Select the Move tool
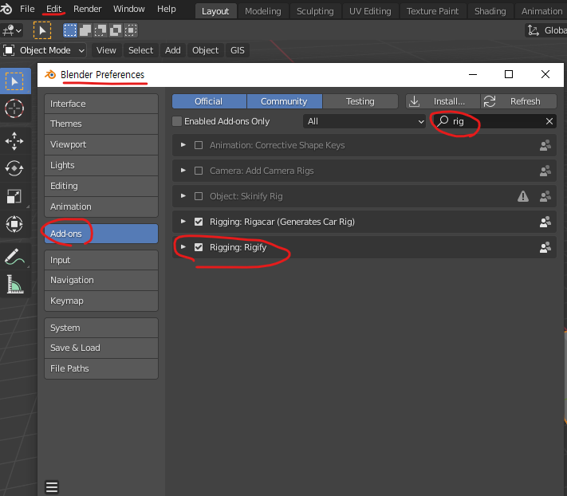This screenshot has height=496, width=567. (14, 141)
